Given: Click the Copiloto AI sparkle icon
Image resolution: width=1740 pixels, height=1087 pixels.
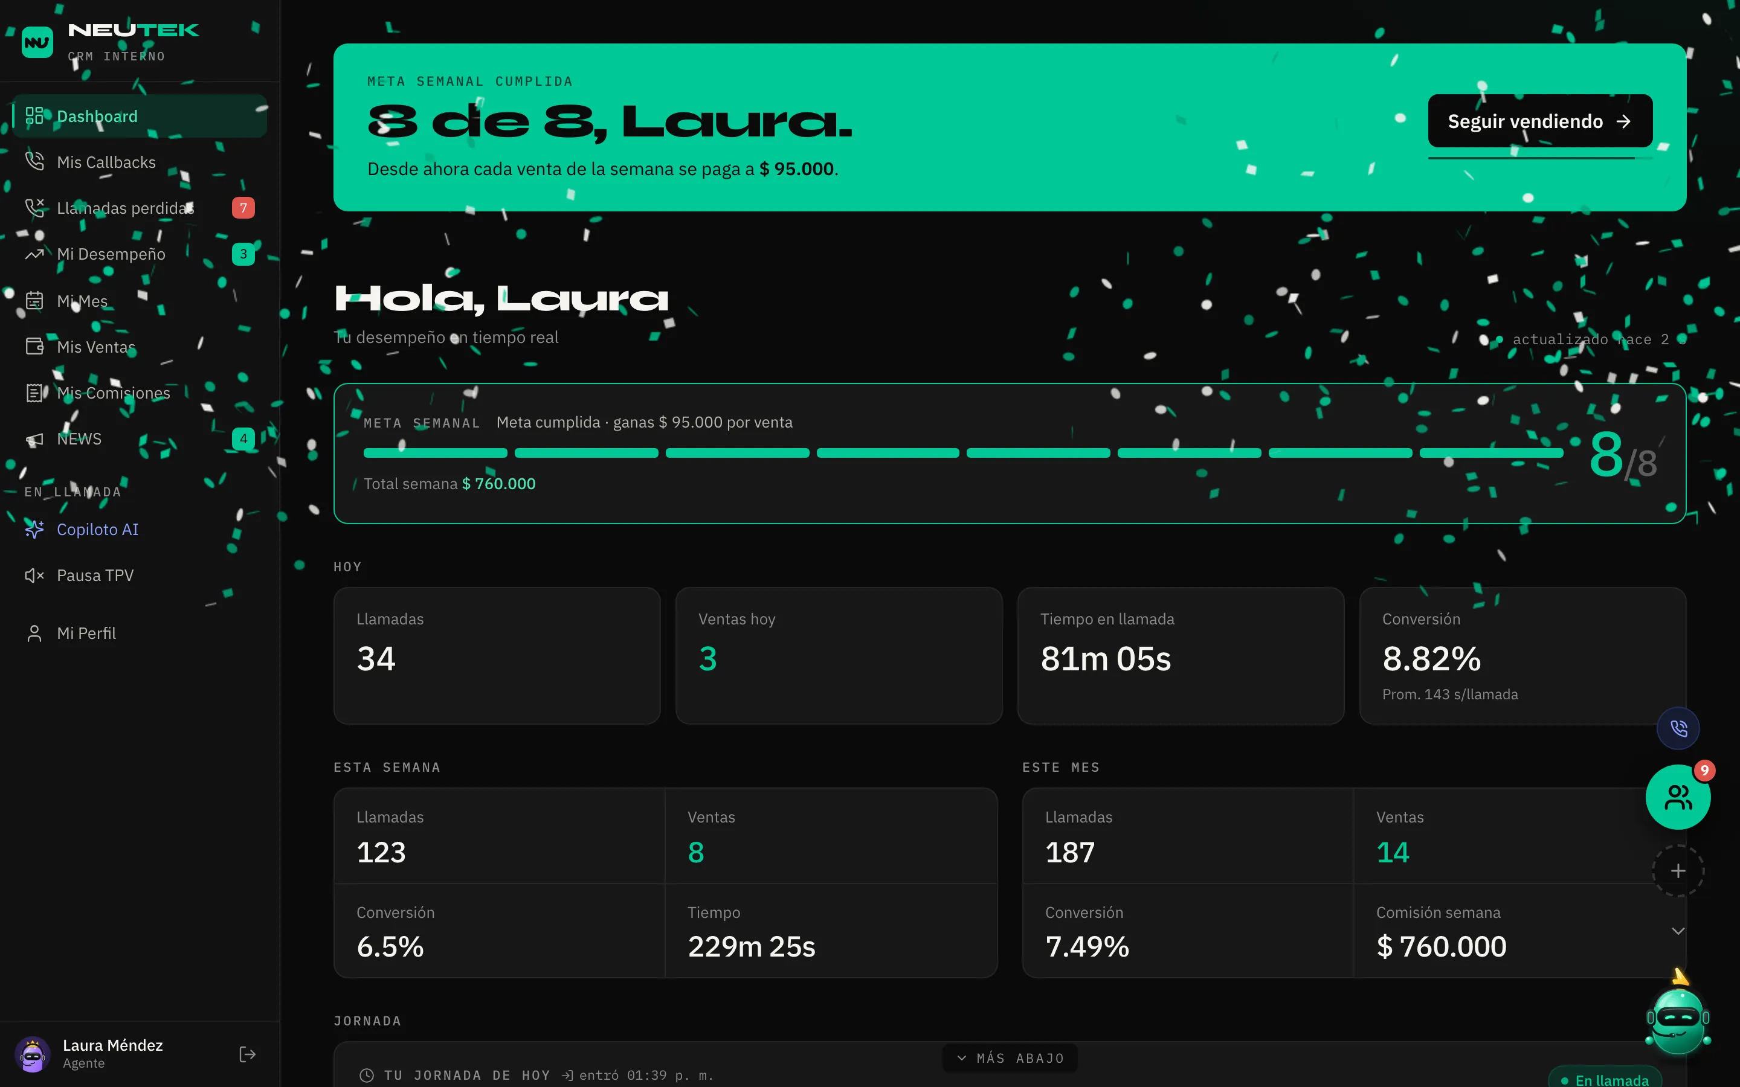Looking at the screenshot, I should click(x=34, y=529).
